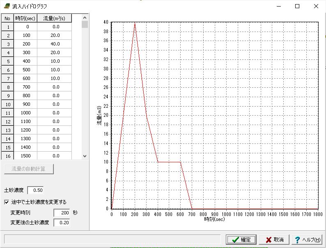Click the time cell with value 600
The height and width of the screenshot is (248, 326).
point(25,78)
